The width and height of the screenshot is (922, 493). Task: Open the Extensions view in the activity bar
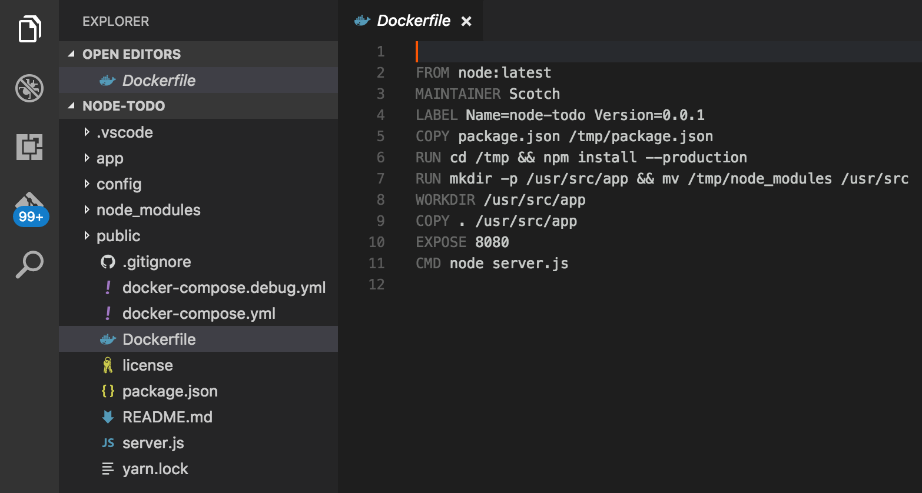pyautogui.click(x=29, y=146)
